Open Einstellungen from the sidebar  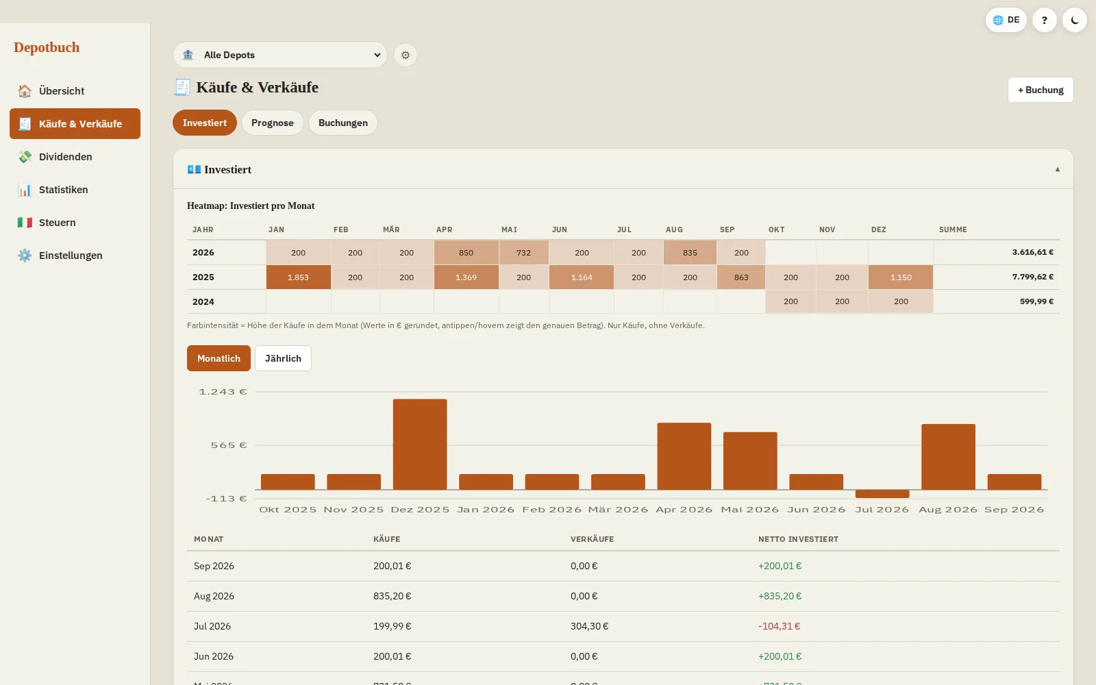75,256
